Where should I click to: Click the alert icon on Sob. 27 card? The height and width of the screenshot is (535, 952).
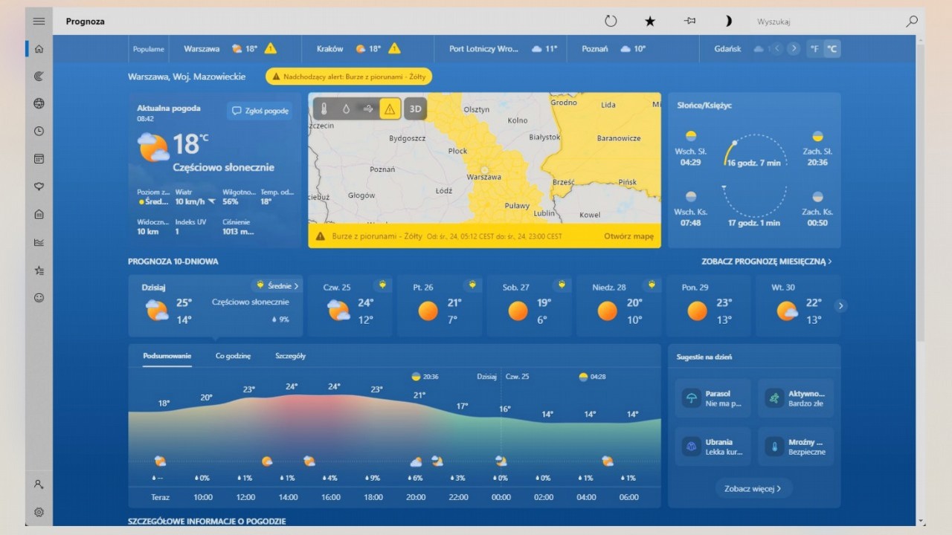(562, 285)
